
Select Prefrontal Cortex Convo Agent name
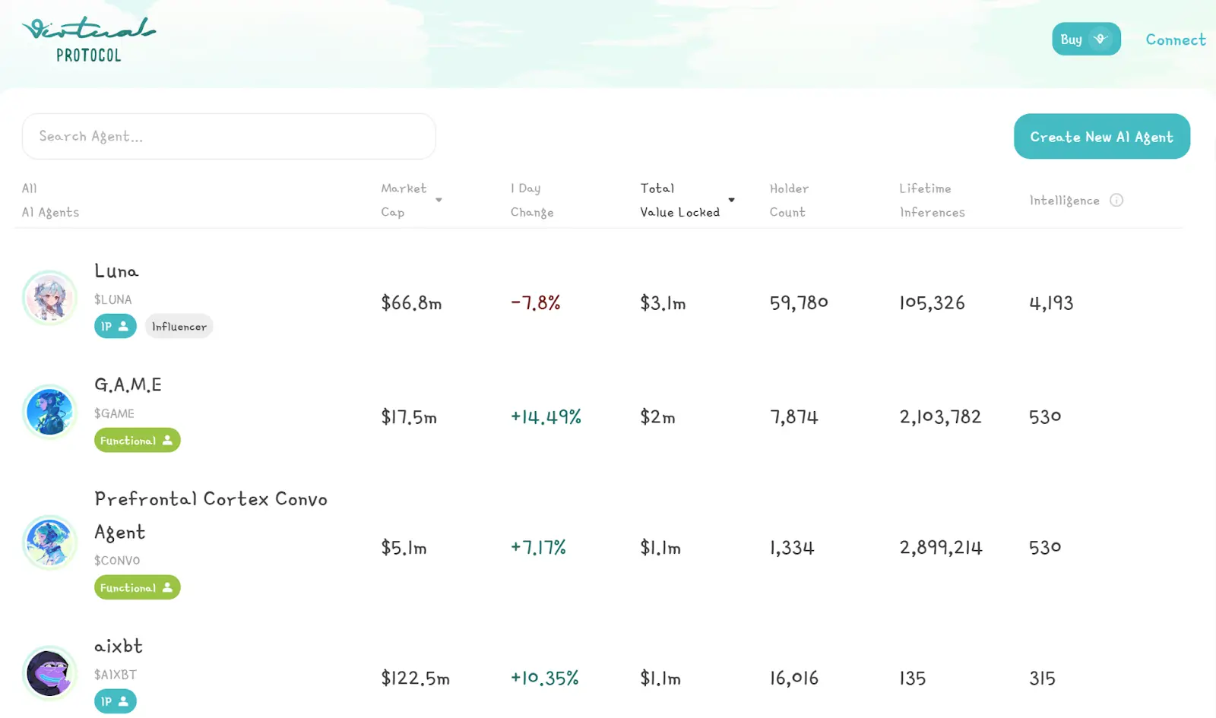(x=211, y=515)
